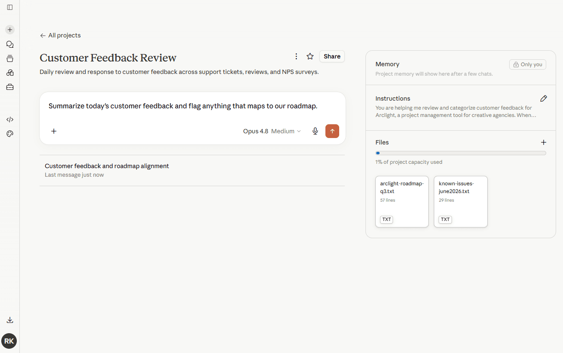Screen dimensions: 563x353
Task: Open the Instructions text preview
Action: coord(455,111)
